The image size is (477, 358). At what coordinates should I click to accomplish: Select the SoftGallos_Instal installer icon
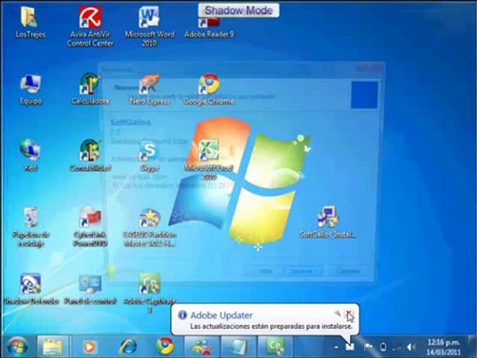(x=327, y=222)
